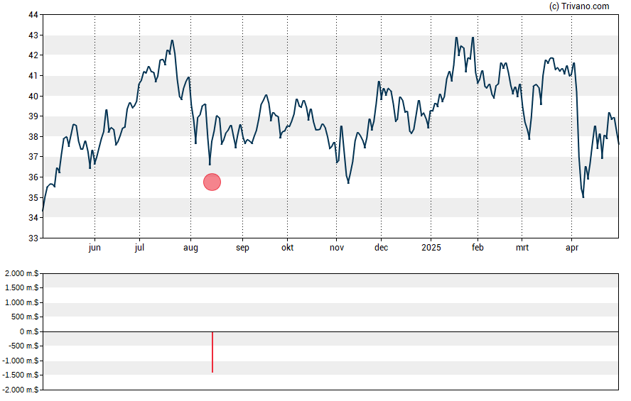
Task: Click the '1.500 m.$' axis label
Action: coord(22,287)
